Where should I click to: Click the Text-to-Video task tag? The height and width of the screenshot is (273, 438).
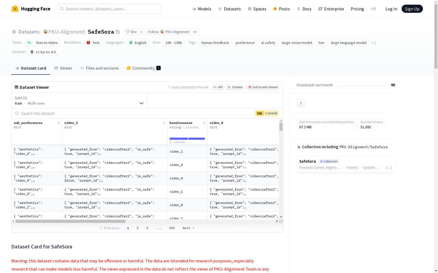pyautogui.click(x=42, y=43)
